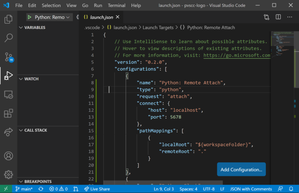299x193 pixels.
Task: Change language mode JSON with Comments
Action: (x=251, y=189)
